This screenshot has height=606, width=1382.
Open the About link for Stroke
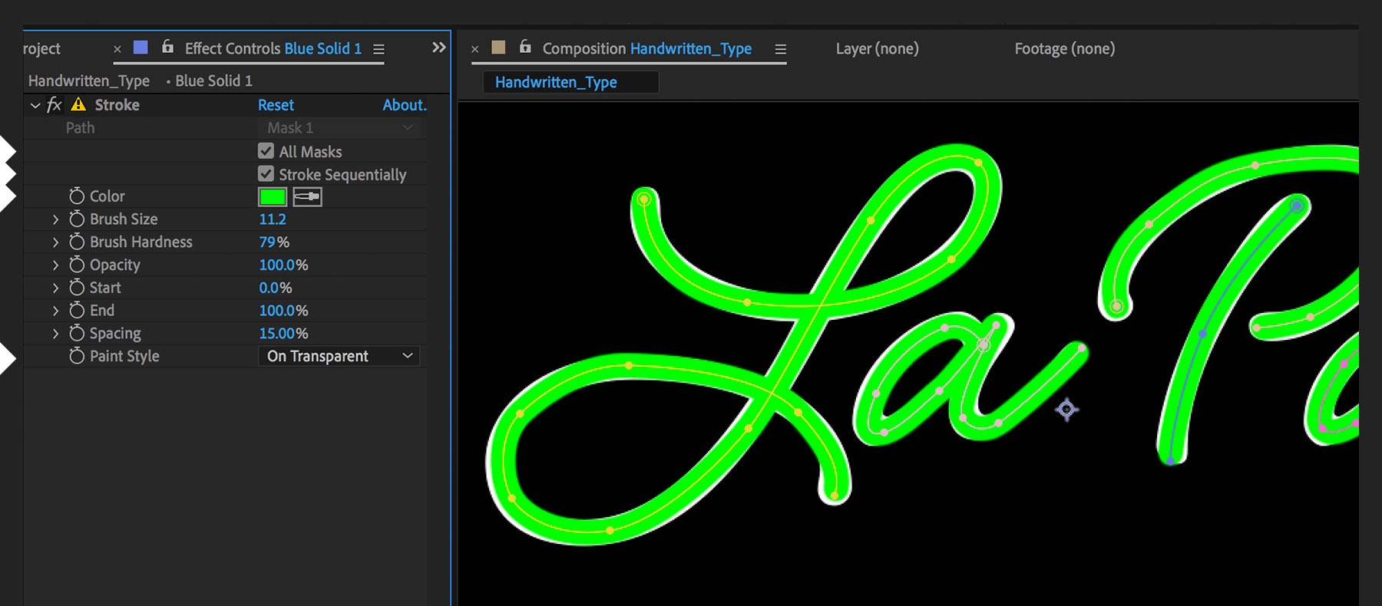(x=405, y=105)
